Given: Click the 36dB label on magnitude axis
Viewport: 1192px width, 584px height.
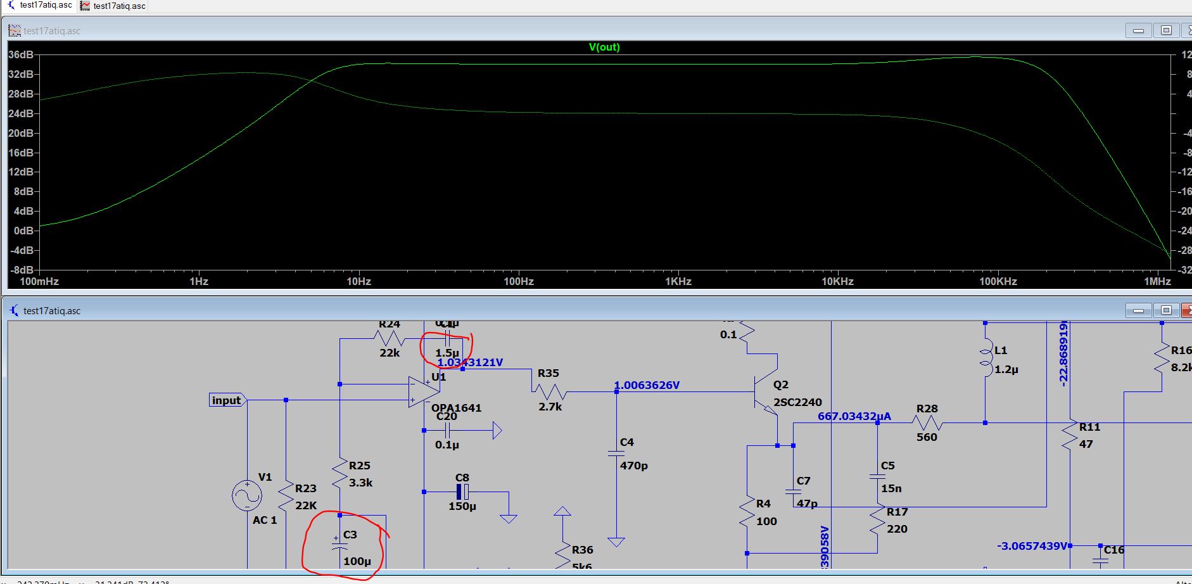Looking at the screenshot, I should [21, 55].
